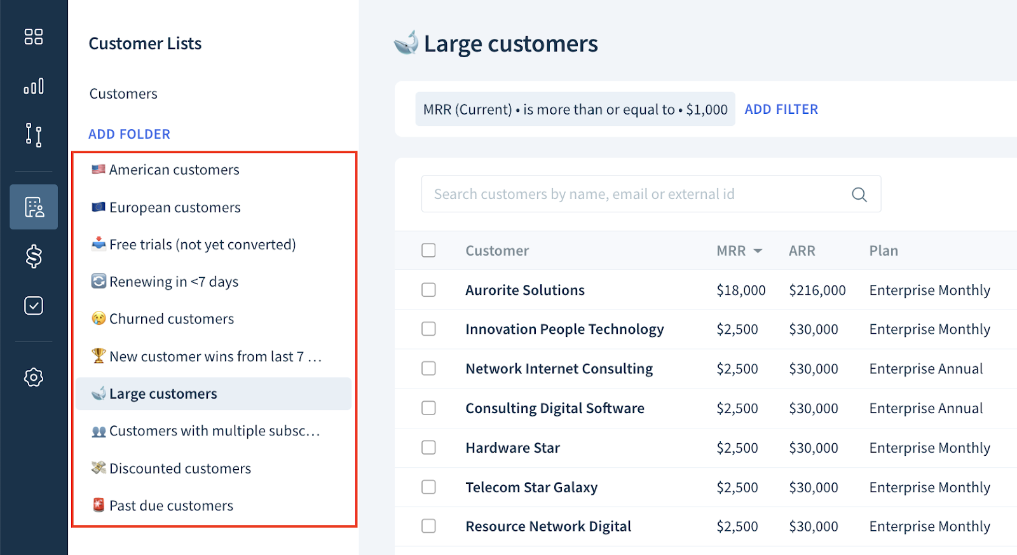Click the Customer column header
The width and height of the screenshot is (1017, 555).
coord(497,250)
